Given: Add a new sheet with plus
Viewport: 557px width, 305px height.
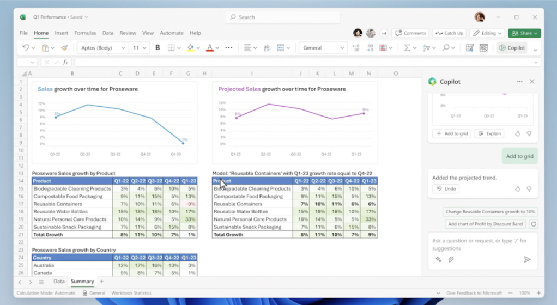Looking at the screenshot, I should pos(101,281).
